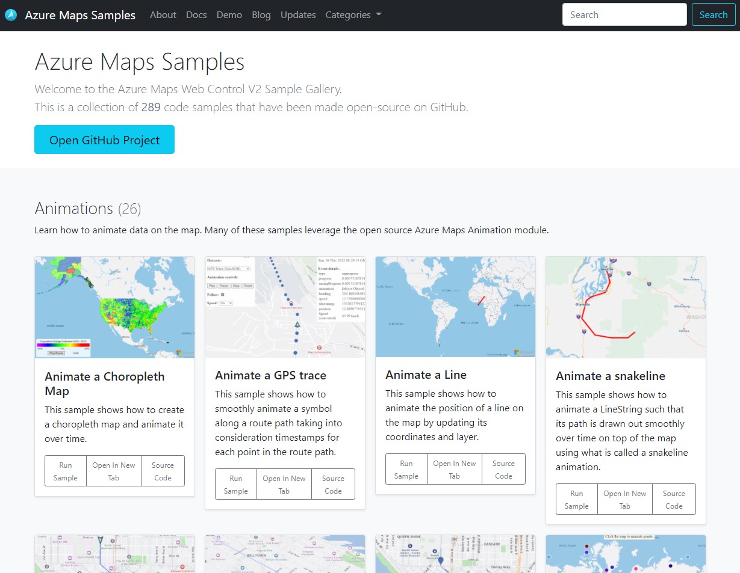Expand the Categories dropdown menu
Viewport: 740px width, 573px height.
[353, 15]
